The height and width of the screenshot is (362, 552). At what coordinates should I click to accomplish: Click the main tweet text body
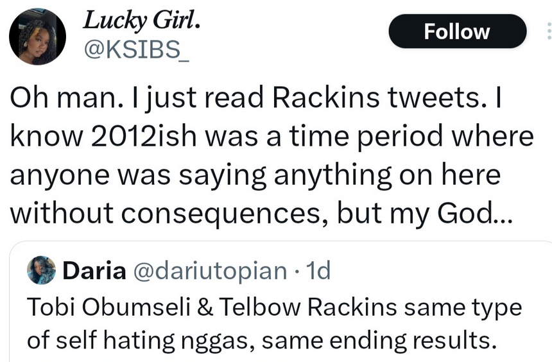click(x=270, y=155)
